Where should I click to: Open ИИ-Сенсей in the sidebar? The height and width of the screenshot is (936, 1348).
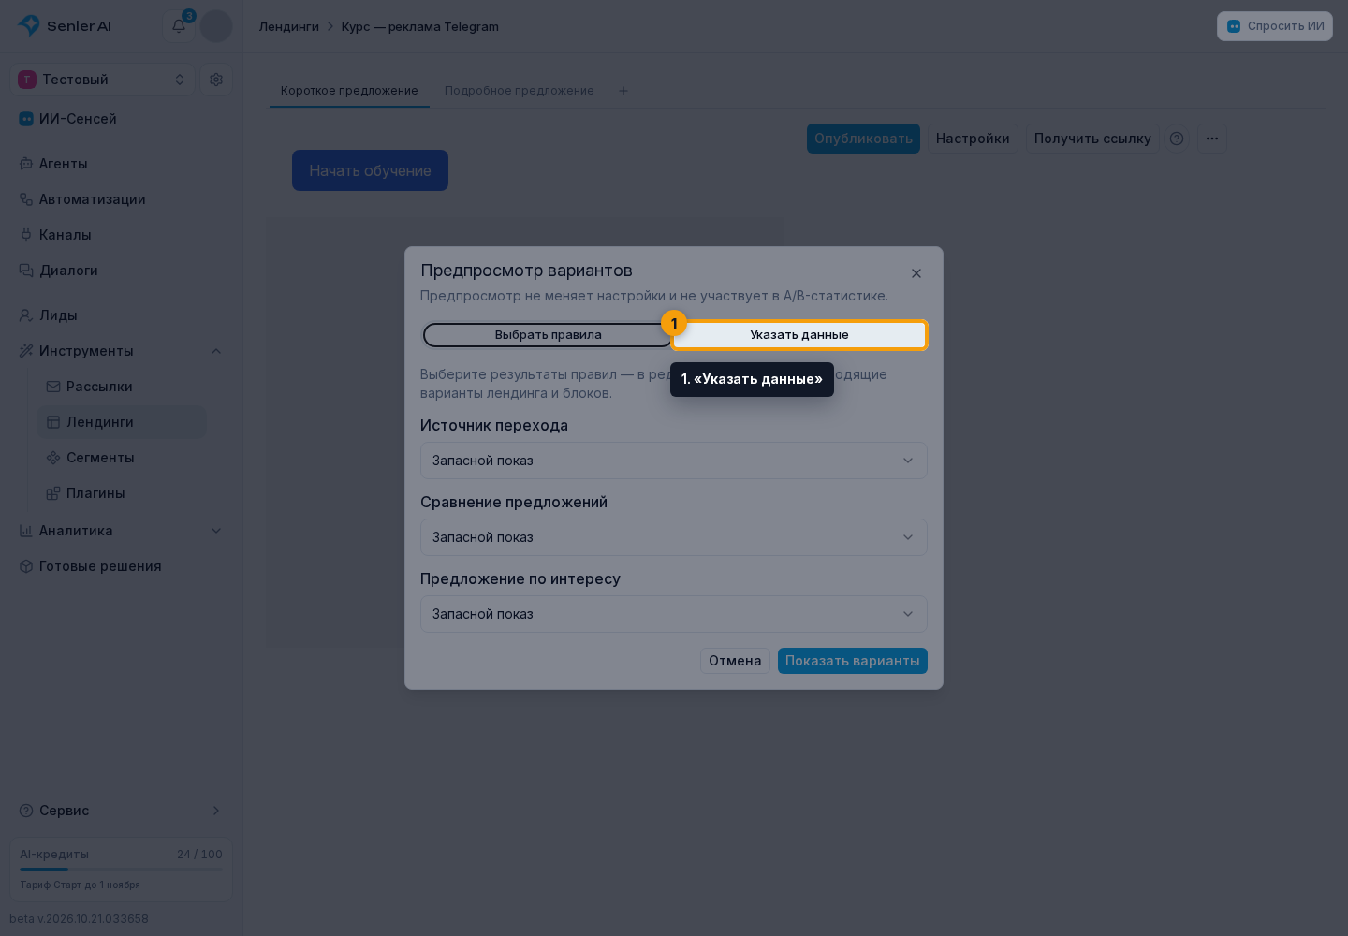pos(122,119)
